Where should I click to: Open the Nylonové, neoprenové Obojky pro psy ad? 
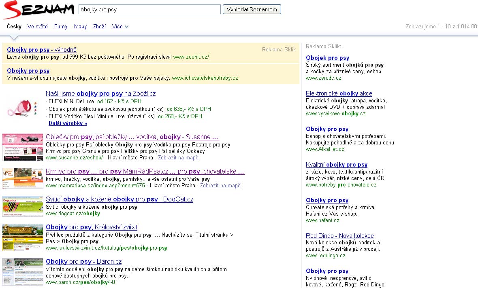pos(327,271)
